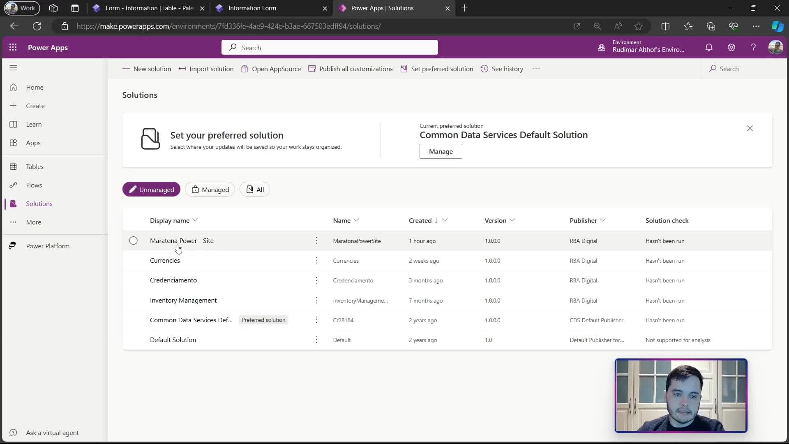Click the browser address bar URL
The image size is (789, 444).
[228, 26]
